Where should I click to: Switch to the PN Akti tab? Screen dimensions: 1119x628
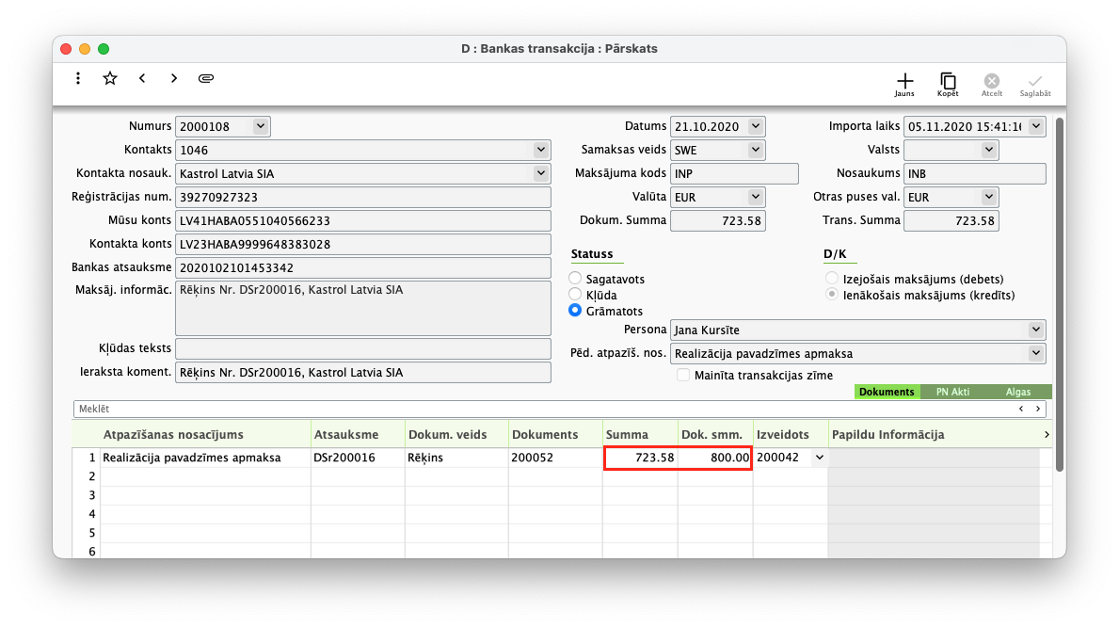(952, 392)
